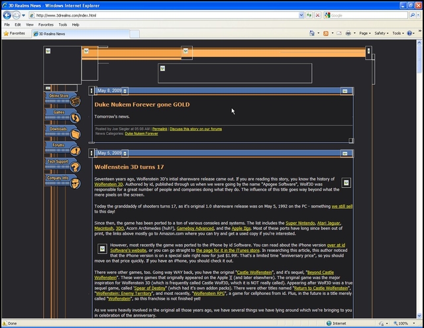Open the Favorites menu
The width and height of the screenshot is (424, 328).
[46, 24]
